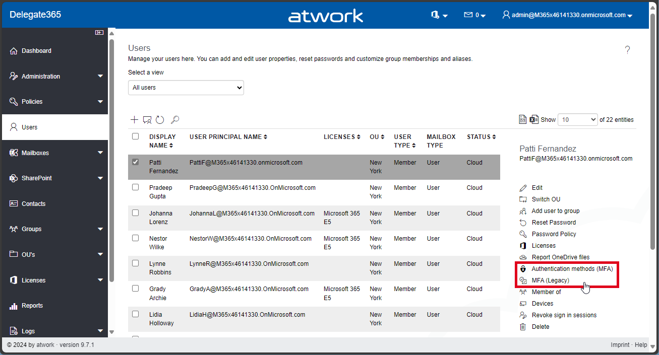Open the All users view dropdown
The width and height of the screenshot is (659, 355).
point(186,88)
